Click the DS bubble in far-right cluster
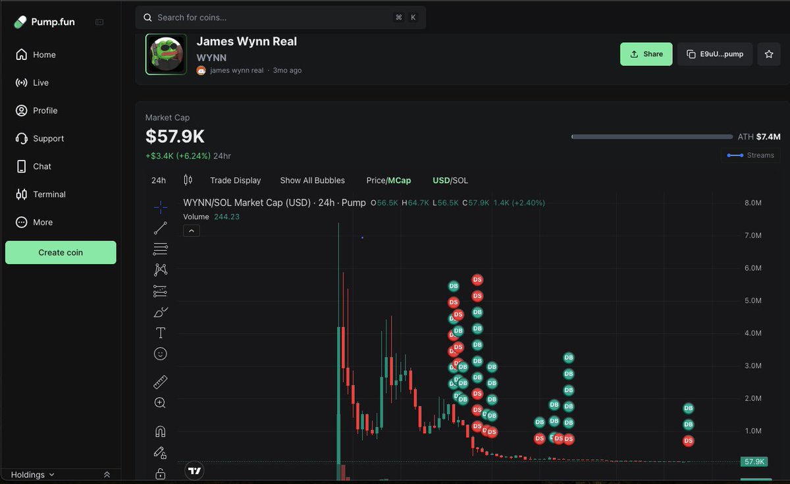The height and width of the screenshot is (484, 790). [688, 441]
